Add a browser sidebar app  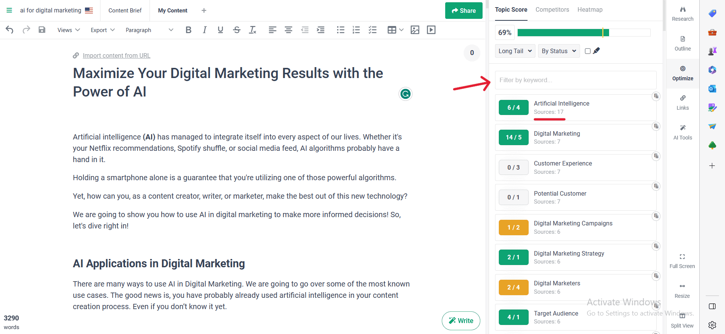tap(712, 165)
